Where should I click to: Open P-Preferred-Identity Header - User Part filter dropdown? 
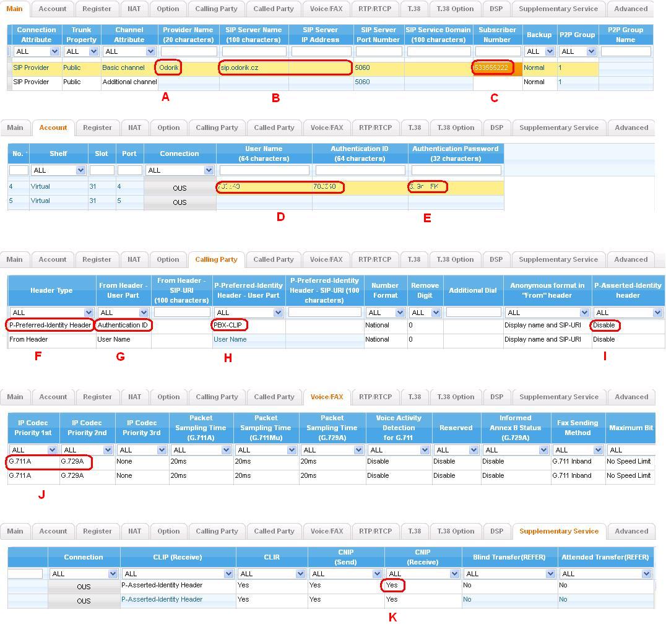point(248,313)
